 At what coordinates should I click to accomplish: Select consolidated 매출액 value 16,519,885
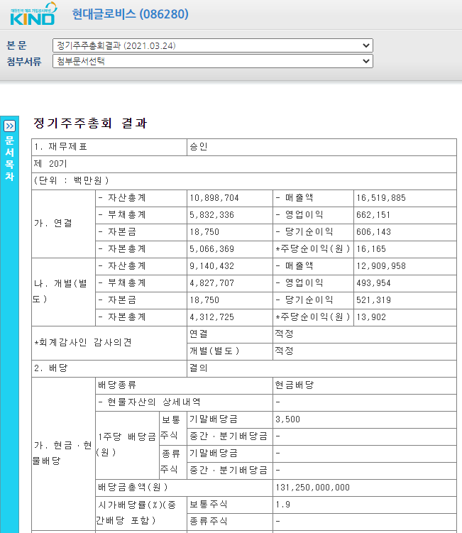click(381, 198)
